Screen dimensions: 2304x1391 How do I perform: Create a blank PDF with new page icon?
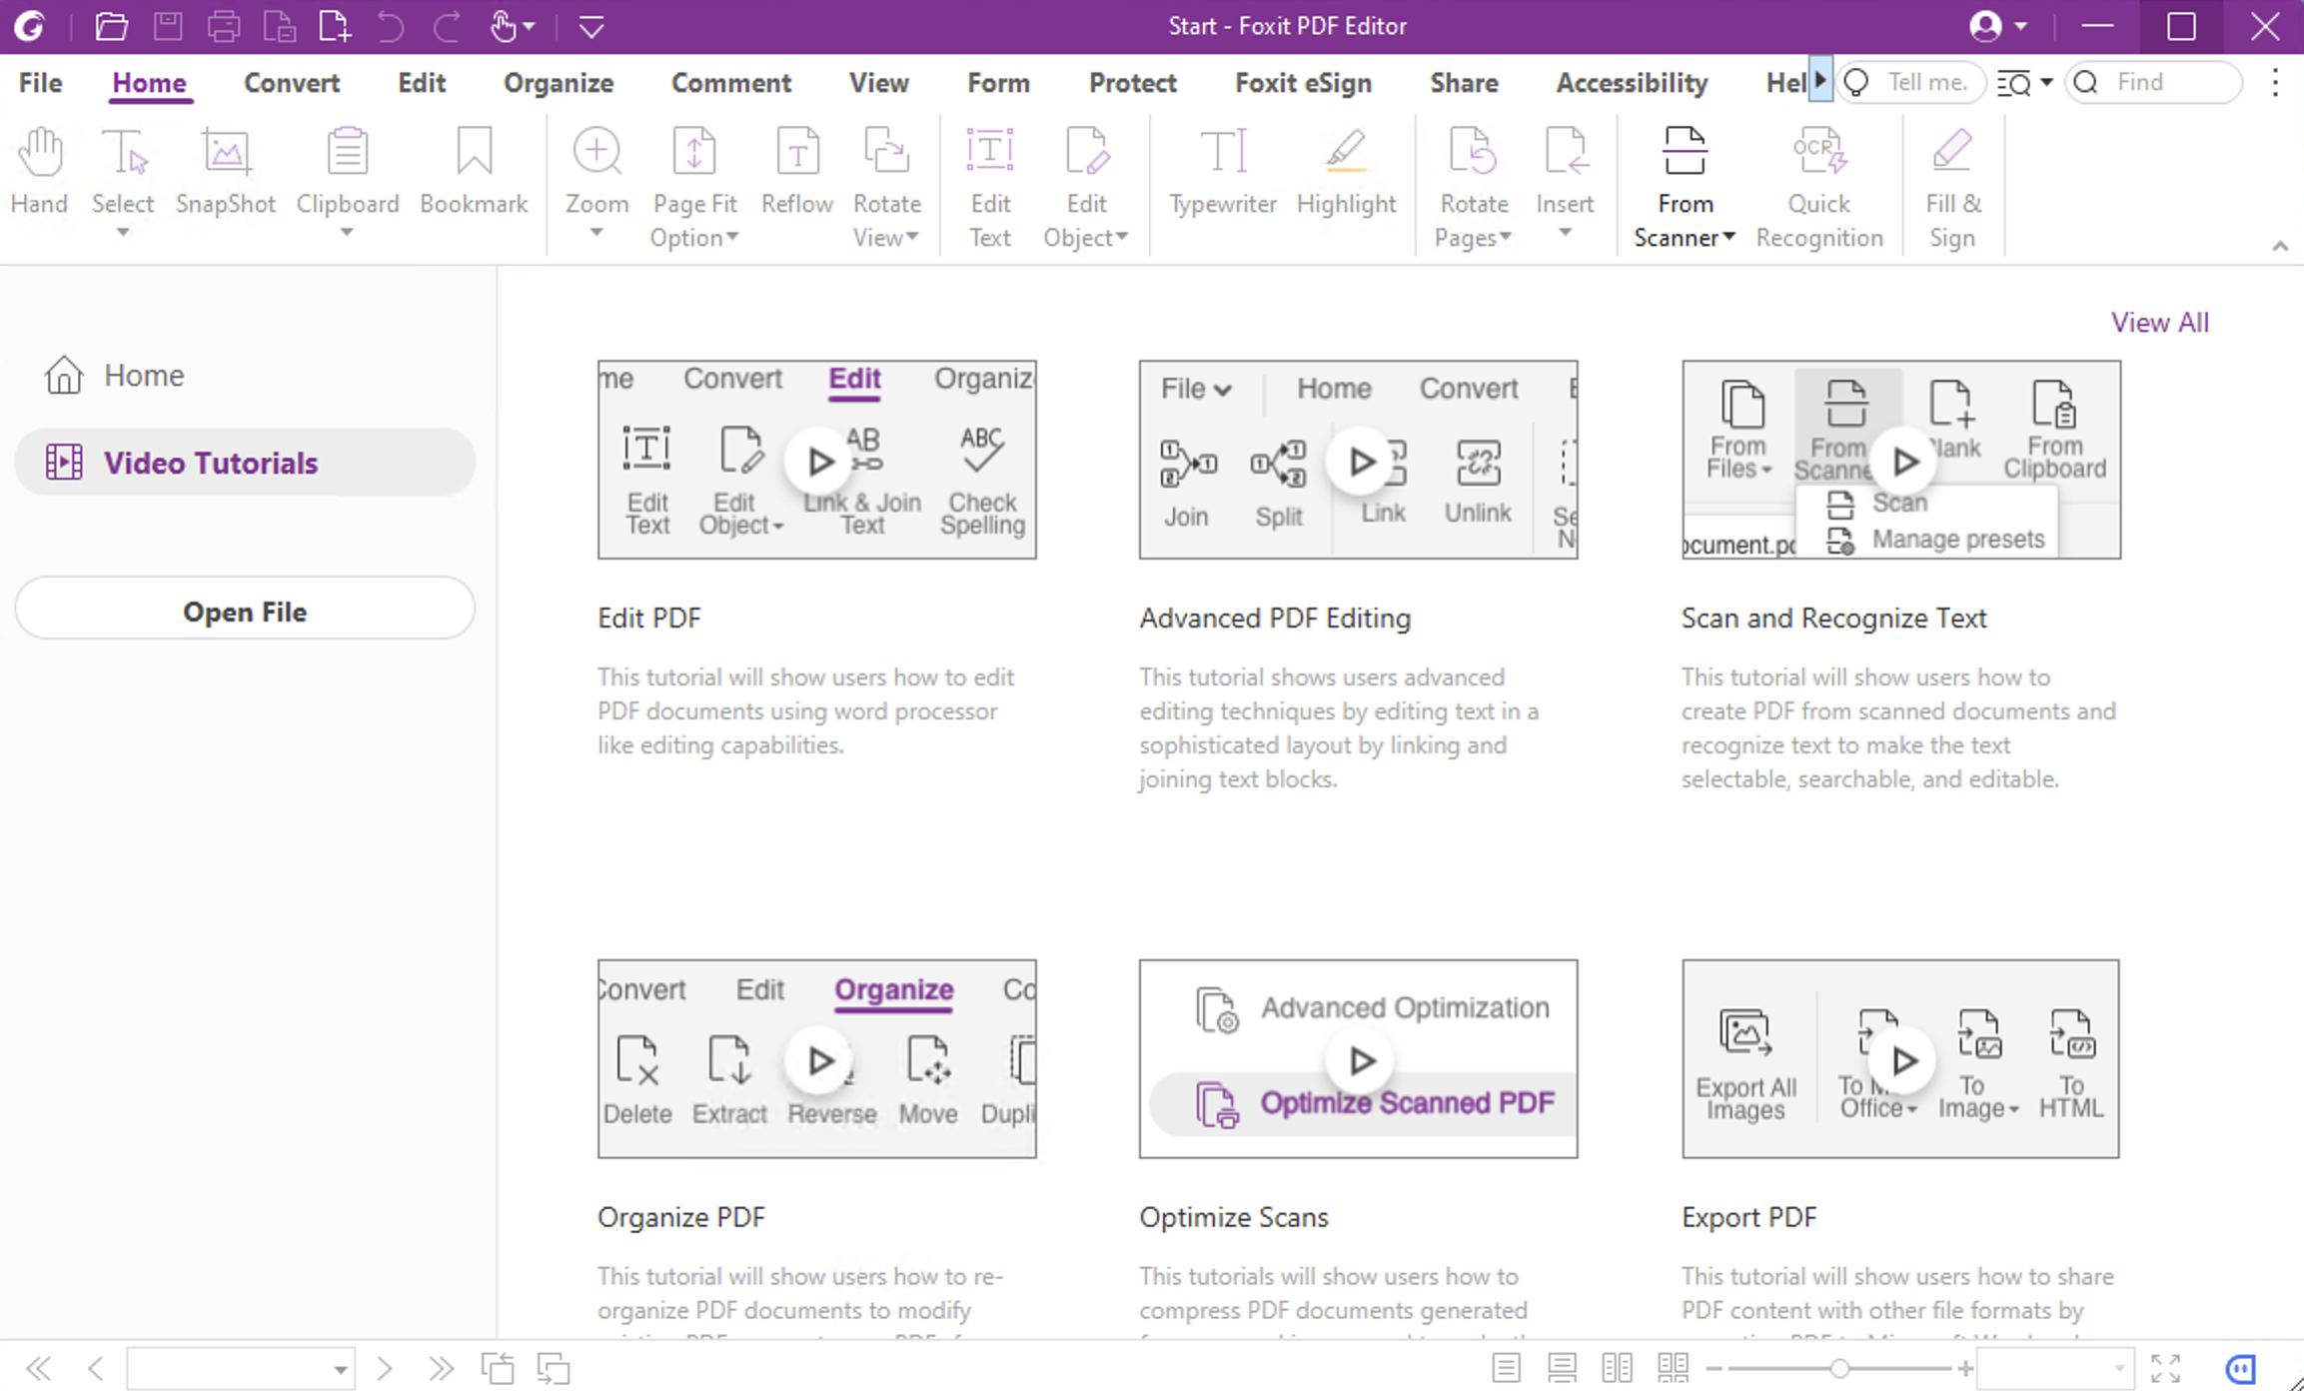(335, 26)
